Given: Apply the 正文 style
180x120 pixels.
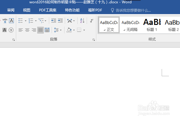Looking at the screenshot, I should 109,25.
